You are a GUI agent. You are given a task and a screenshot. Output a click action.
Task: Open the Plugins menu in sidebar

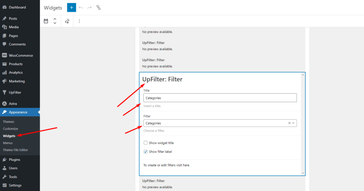coord(15,160)
